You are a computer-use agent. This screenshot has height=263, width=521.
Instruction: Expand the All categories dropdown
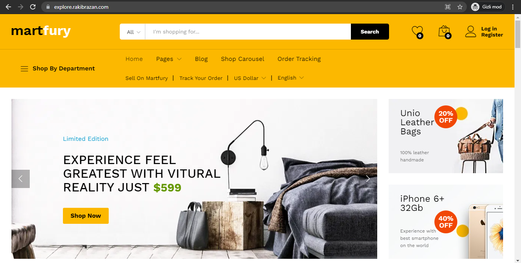coord(133,32)
